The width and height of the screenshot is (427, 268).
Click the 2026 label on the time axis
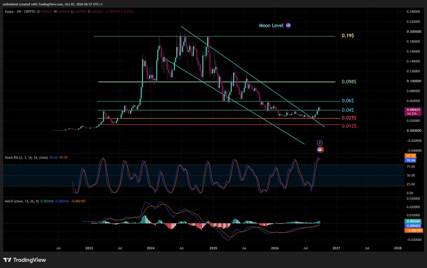point(275,248)
